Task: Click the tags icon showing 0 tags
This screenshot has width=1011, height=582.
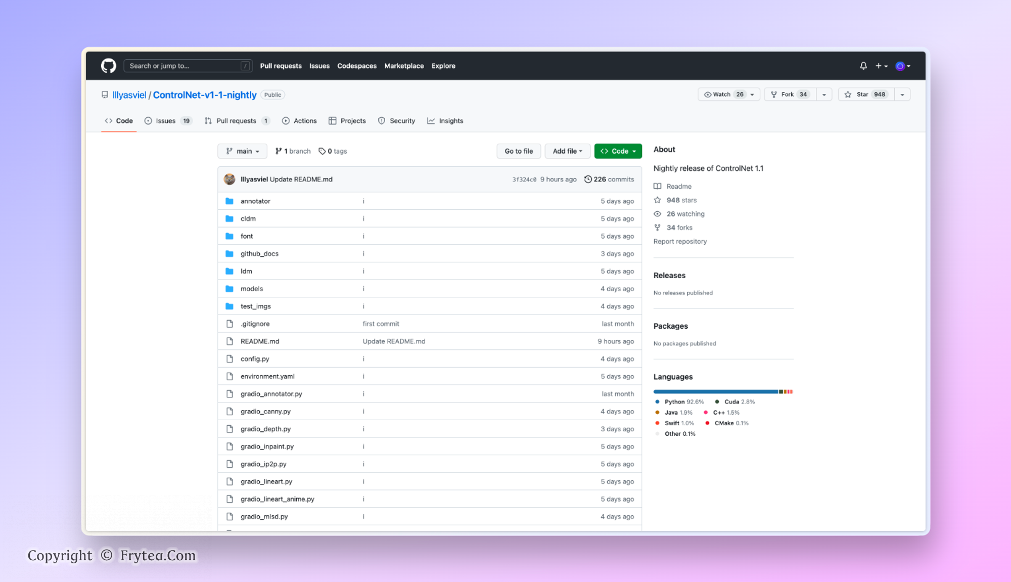Action: pos(322,151)
